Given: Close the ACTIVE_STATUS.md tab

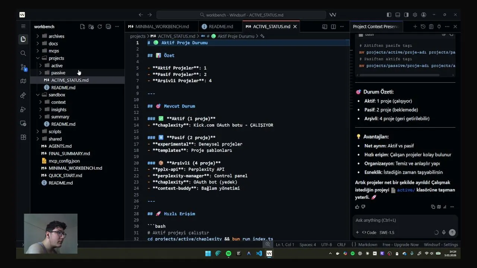Looking at the screenshot, I should click(295, 27).
